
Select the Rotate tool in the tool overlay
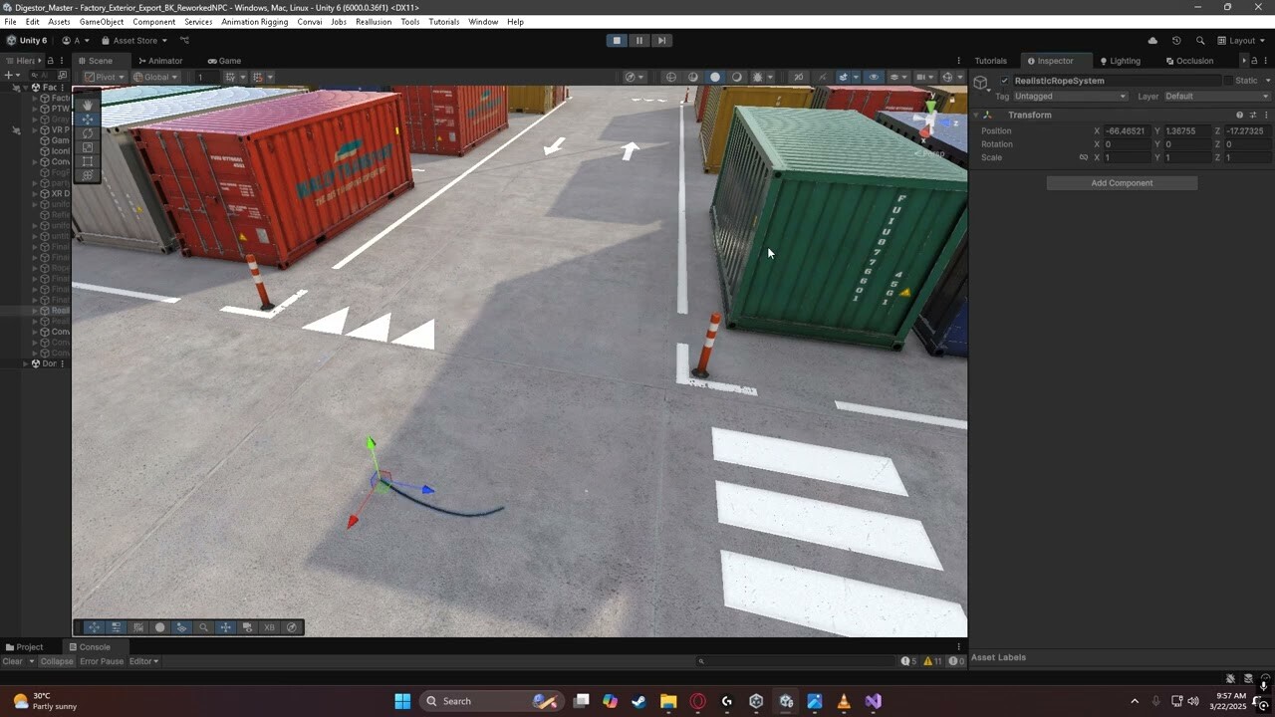88,133
